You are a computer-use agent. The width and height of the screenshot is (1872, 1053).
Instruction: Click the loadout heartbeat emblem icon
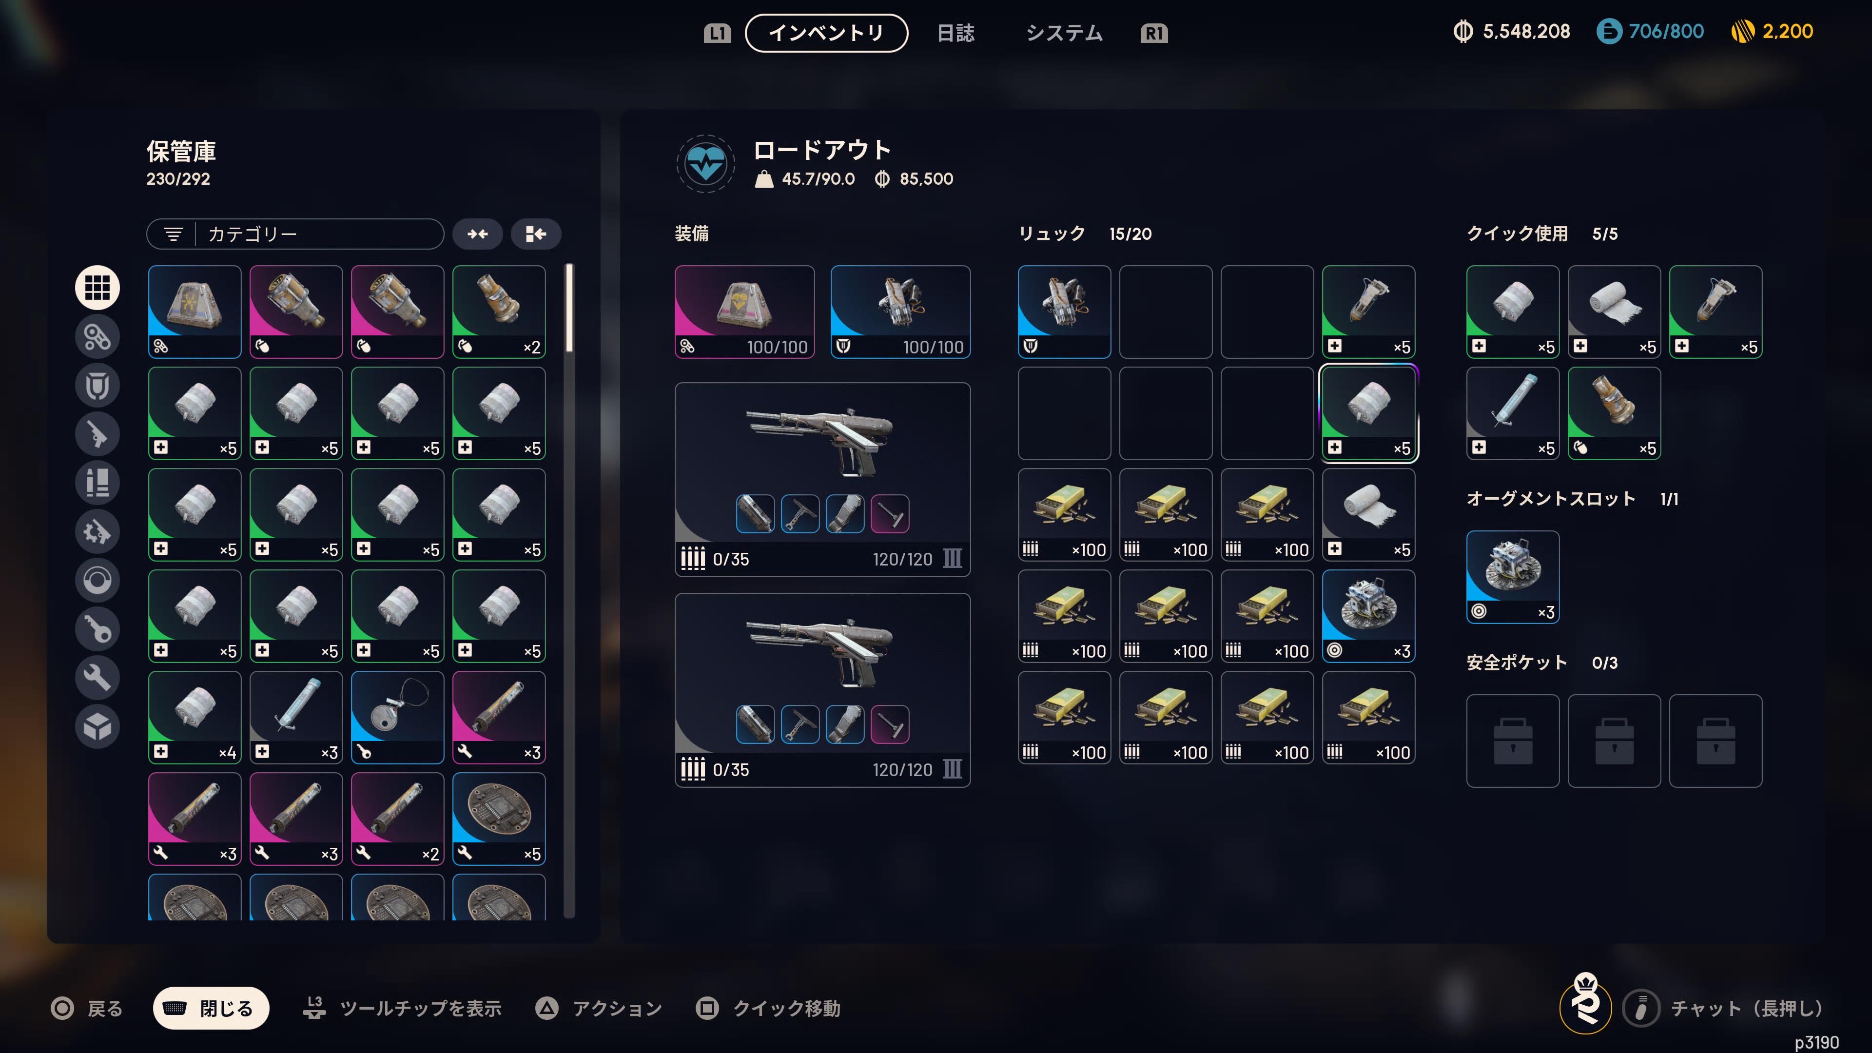pyautogui.click(x=705, y=164)
